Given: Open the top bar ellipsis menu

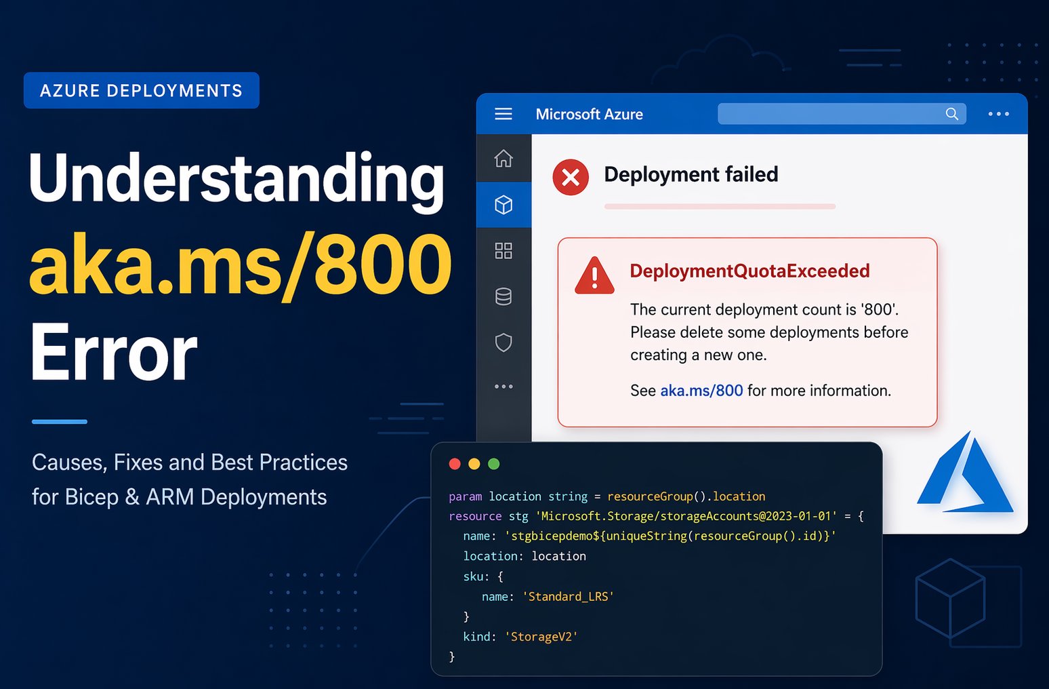Looking at the screenshot, I should [998, 114].
